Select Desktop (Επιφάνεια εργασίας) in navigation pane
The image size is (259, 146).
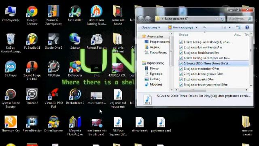point(157,42)
